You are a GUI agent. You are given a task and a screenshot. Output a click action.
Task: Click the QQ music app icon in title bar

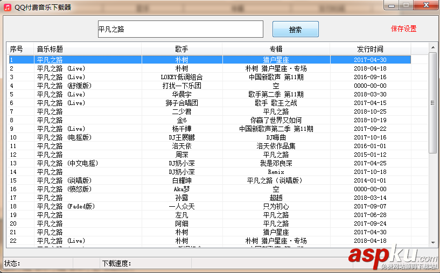[8, 7]
